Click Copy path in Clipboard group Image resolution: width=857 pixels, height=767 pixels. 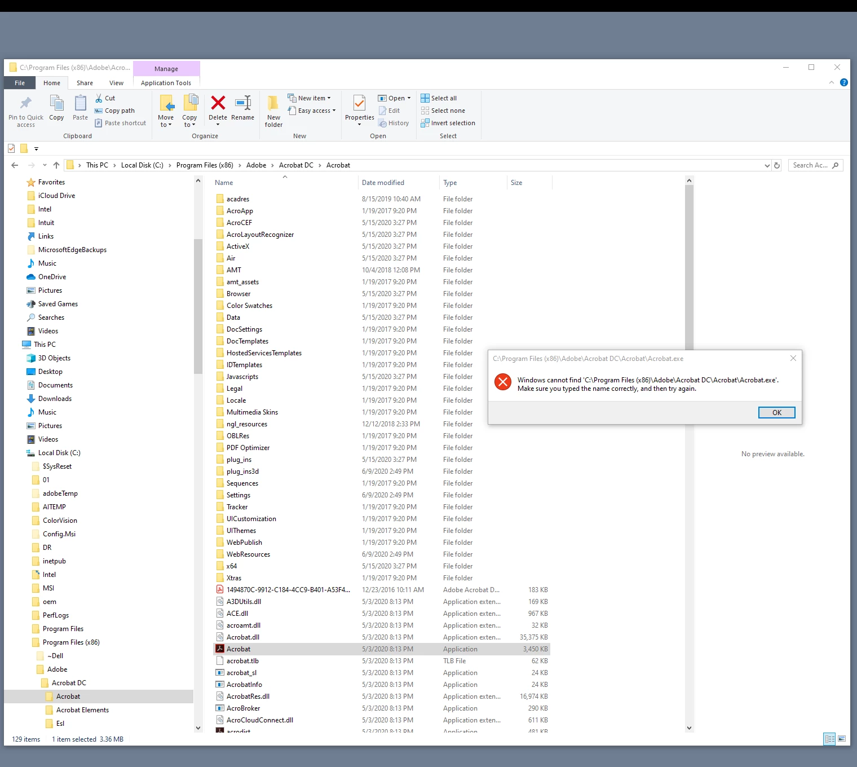click(114, 111)
